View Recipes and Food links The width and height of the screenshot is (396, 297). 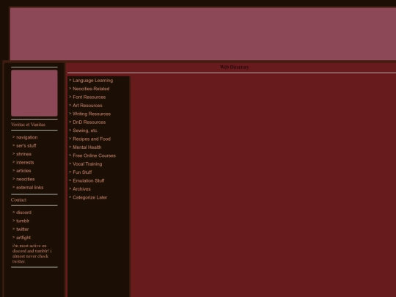(92, 139)
